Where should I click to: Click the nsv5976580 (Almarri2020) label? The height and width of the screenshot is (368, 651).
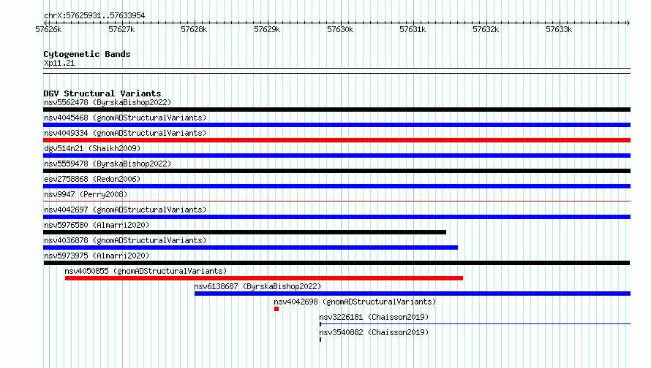click(x=97, y=225)
